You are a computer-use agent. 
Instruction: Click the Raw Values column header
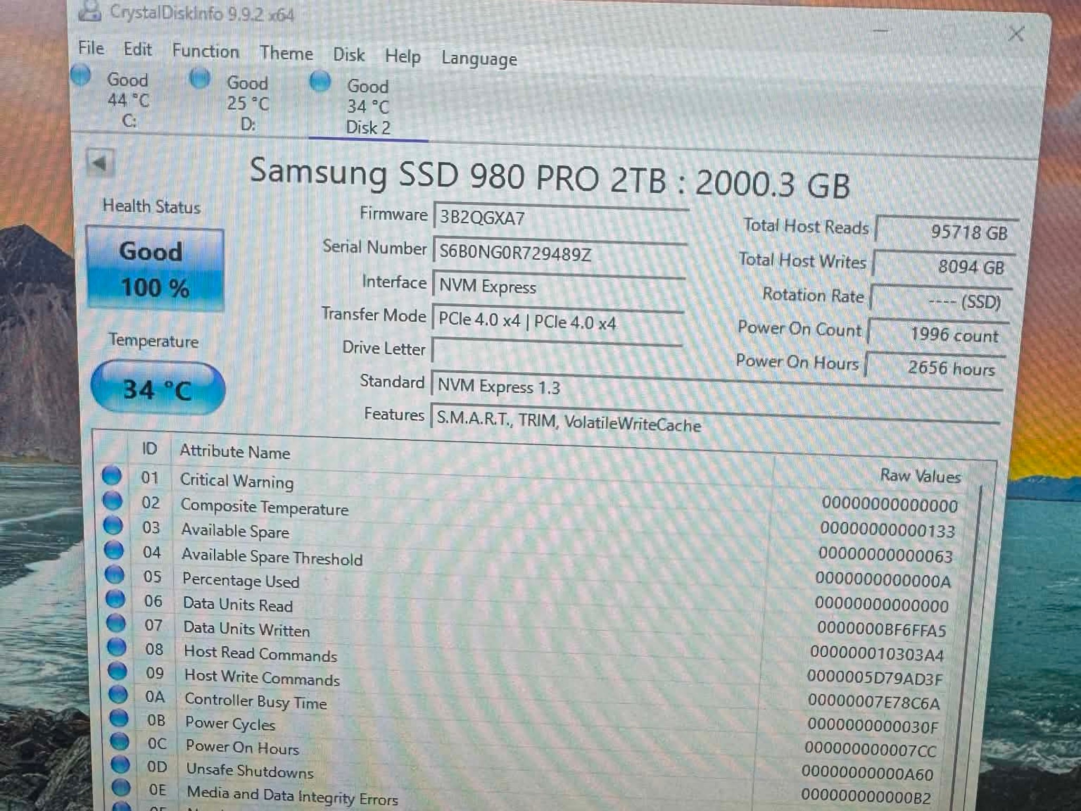920,476
